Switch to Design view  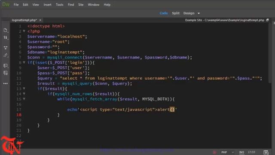point(189,13)
